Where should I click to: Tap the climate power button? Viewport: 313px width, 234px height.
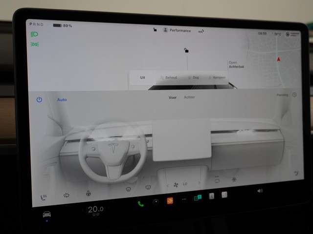pos(39,99)
